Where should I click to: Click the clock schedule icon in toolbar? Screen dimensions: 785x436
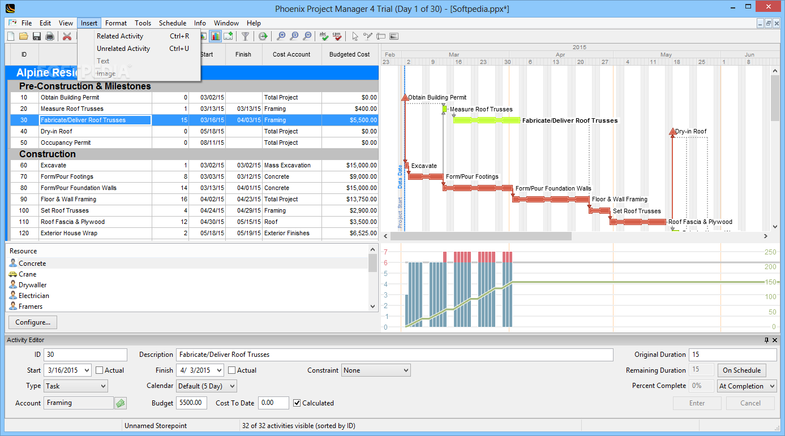tap(263, 36)
